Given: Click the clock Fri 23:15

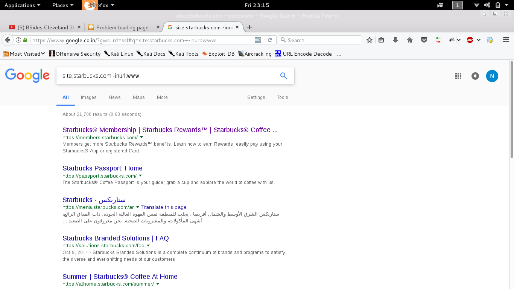Looking at the screenshot, I should pyautogui.click(x=257, y=5).
